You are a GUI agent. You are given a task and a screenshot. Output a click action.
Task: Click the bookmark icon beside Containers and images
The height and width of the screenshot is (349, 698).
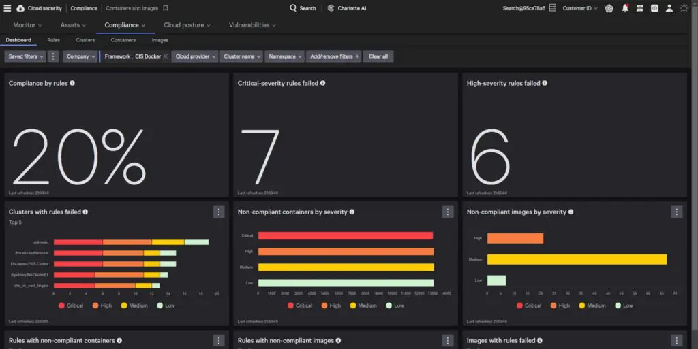coord(166,8)
